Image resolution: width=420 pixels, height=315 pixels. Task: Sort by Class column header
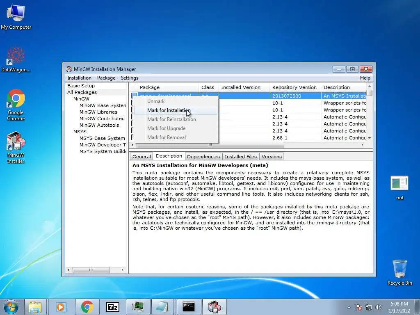208,87
